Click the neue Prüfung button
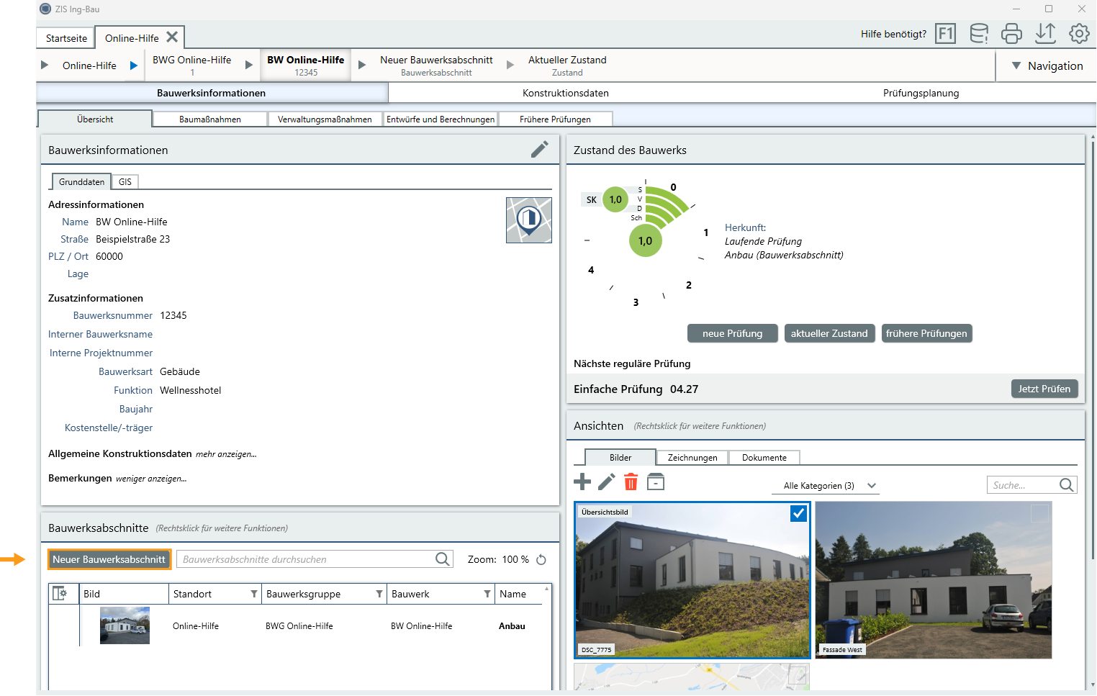 [732, 333]
